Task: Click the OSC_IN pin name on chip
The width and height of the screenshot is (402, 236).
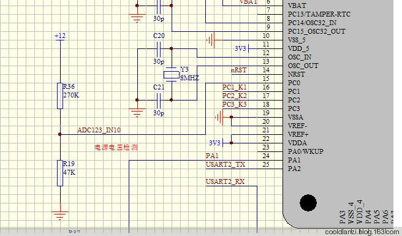Action: pos(300,57)
